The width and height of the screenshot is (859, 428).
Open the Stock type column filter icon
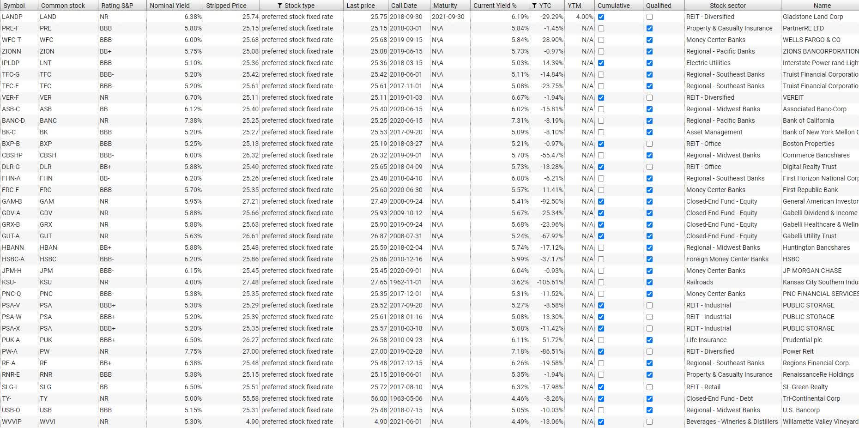(x=280, y=6)
